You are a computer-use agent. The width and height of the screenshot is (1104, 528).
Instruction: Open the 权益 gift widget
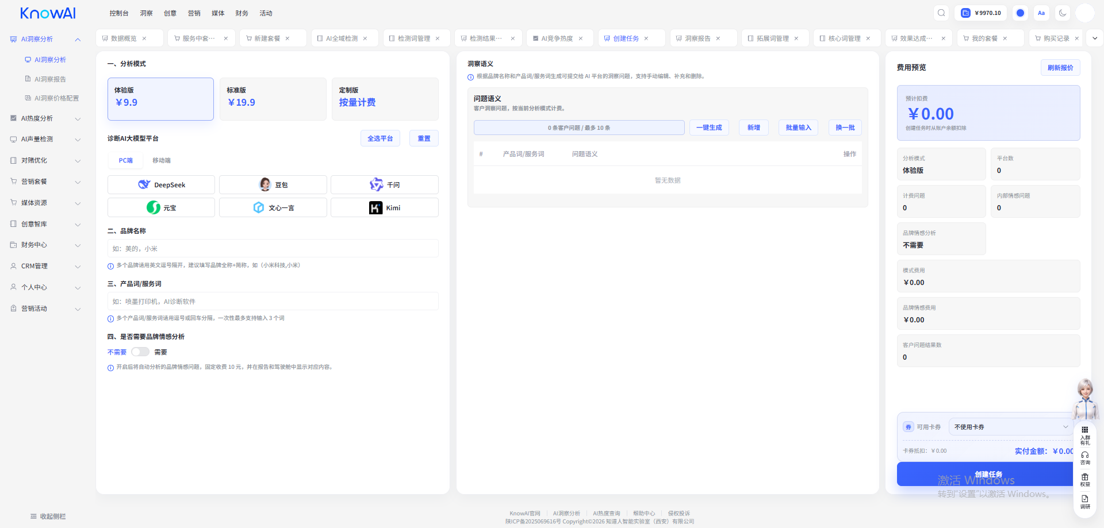(x=1085, y=480)
